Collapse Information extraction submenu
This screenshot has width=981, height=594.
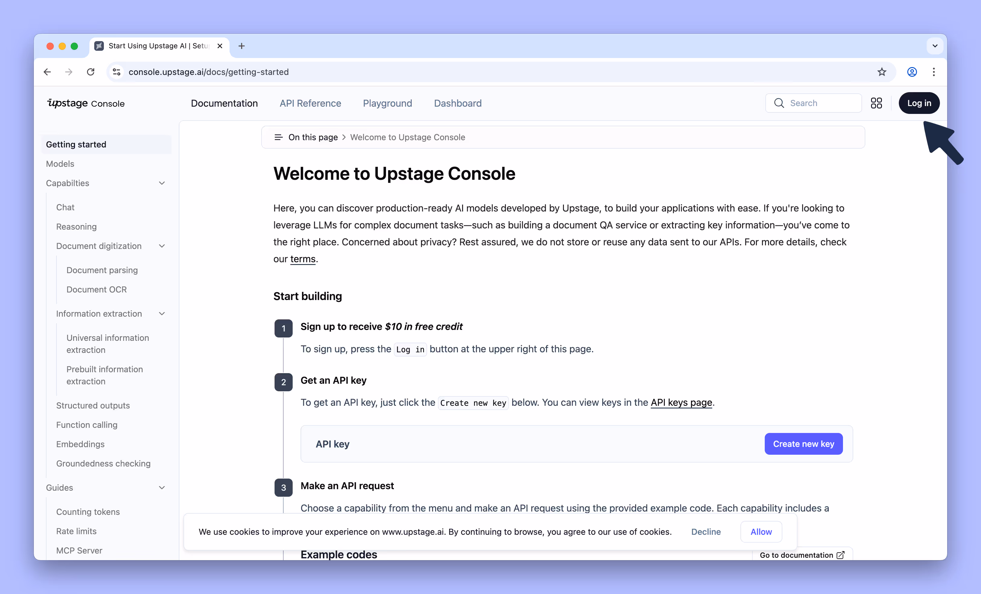[x=162, y=314]
